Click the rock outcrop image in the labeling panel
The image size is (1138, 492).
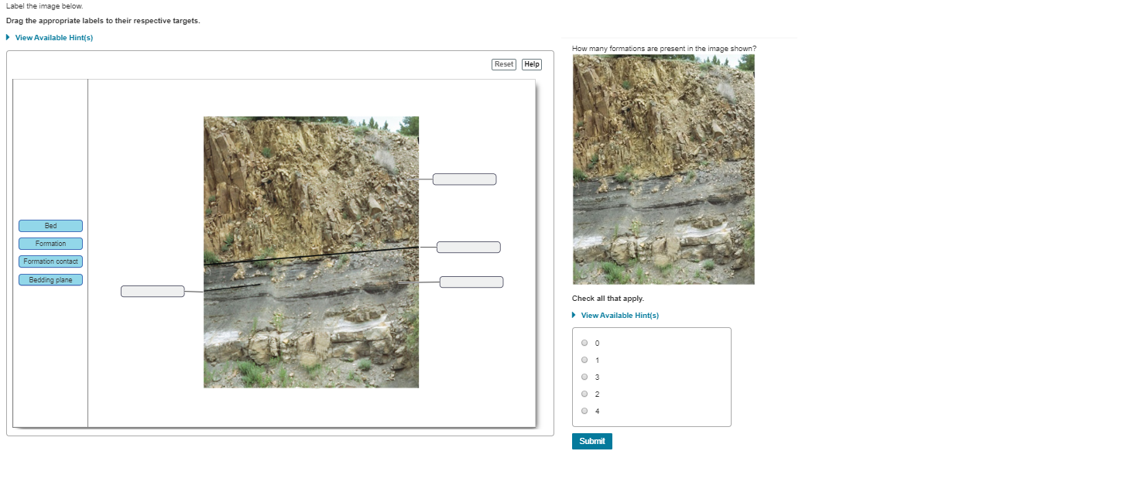click(310, 252)
